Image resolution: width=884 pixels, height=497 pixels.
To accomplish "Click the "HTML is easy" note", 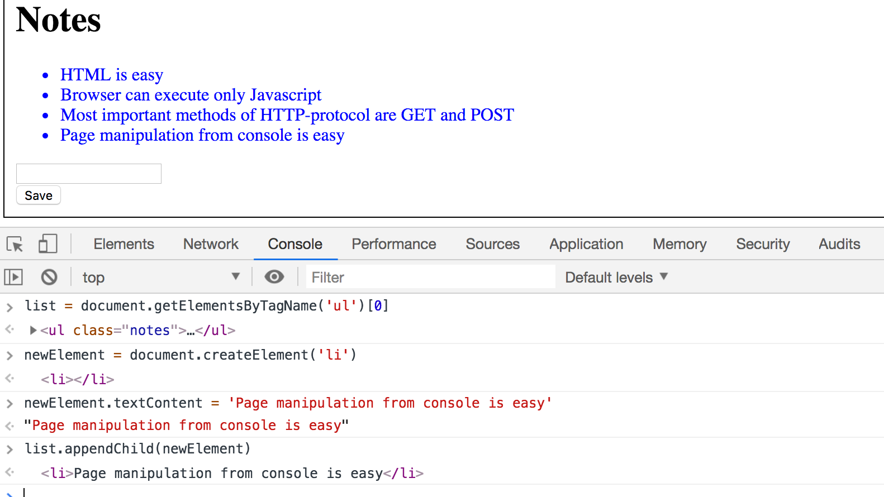I will click(112, 75).
